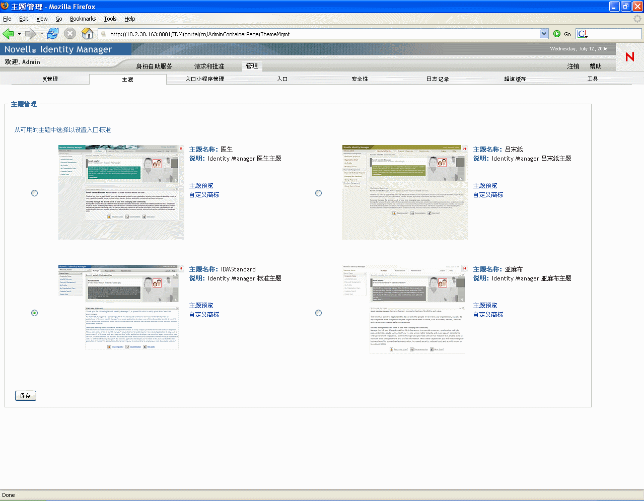The width and height of the screenshot is (644, 501).
Task: Select the 医生 theme radio button
Action: coord(34,193)
